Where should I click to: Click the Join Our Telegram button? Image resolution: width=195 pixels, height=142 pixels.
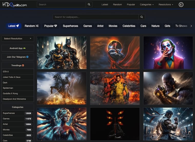pos(18,57)
